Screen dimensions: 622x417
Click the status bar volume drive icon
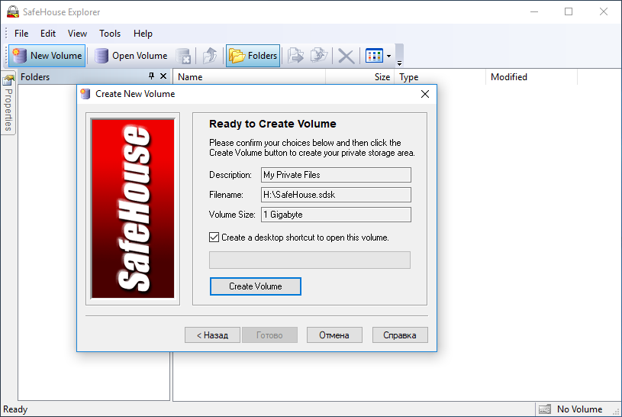point(545,409)
